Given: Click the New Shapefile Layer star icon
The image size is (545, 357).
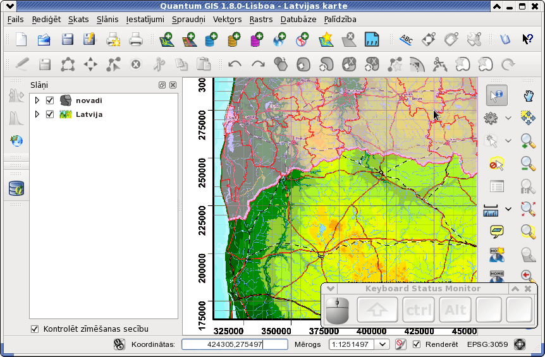Looking at the screenshot, I should (x=326, y=40).
